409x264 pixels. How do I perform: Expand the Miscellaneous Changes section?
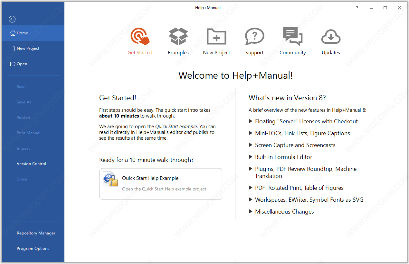pyautogui.click(x=284, y=212)
